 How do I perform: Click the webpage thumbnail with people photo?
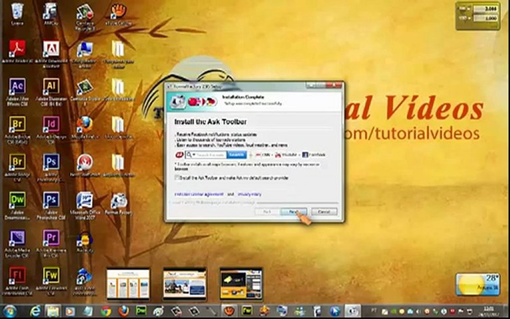pos(185,284)
